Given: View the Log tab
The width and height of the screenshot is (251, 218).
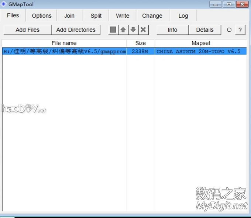Looking at the screenshot, I should [x=183, y=15].
